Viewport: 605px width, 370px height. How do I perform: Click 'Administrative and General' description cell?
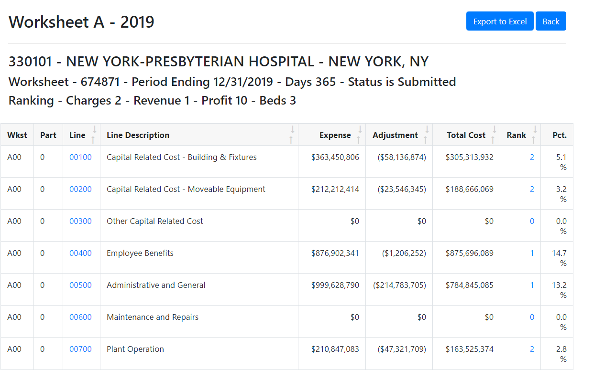[199, 289]
